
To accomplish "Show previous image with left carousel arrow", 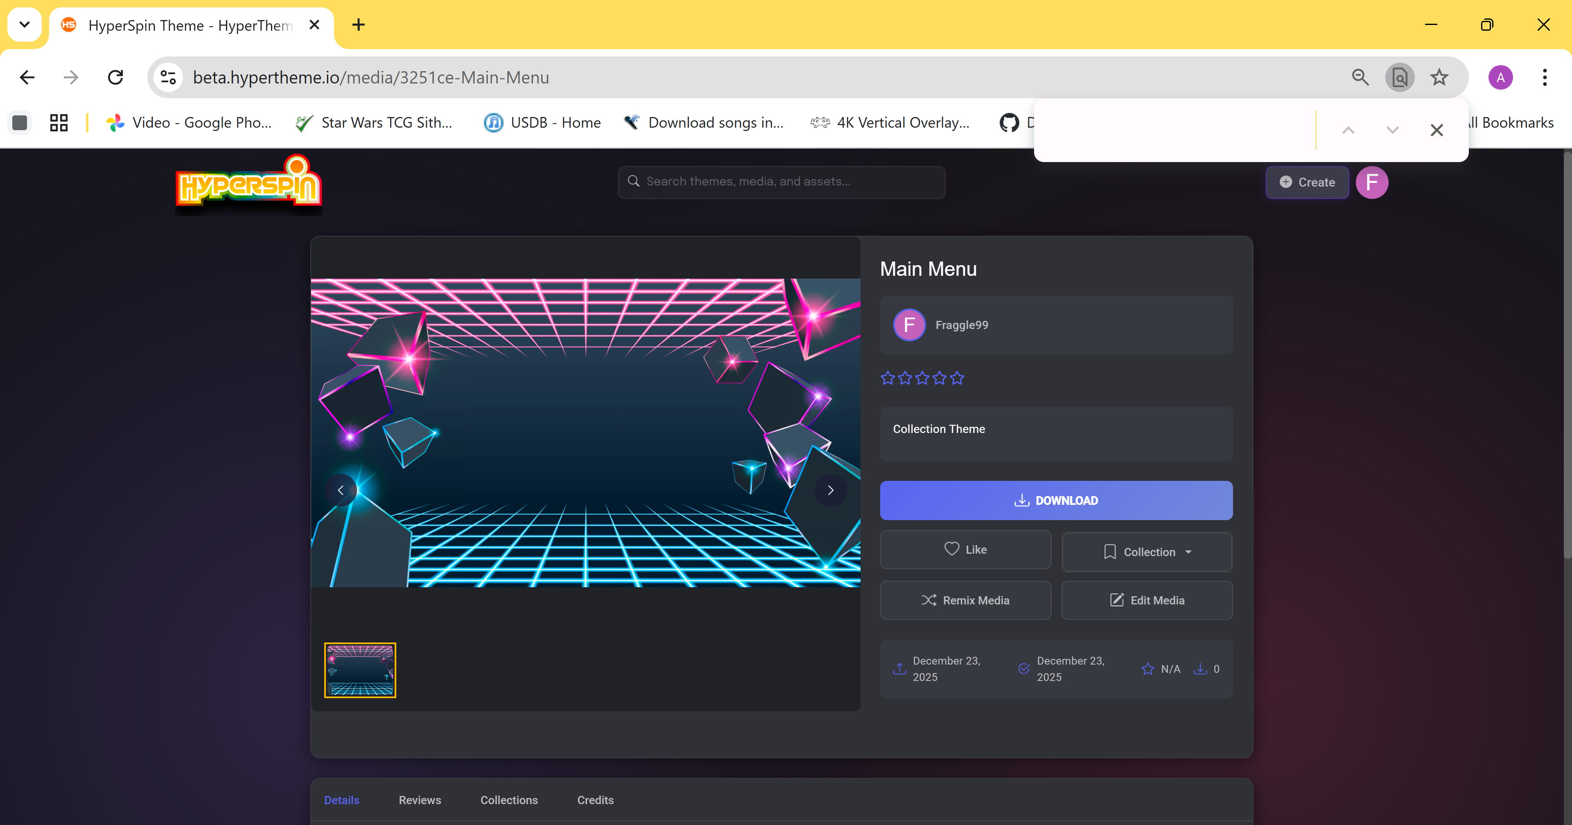I will coord(341,490).
